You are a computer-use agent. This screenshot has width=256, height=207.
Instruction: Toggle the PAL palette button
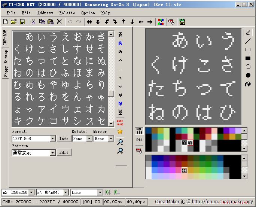coord(139,140)
